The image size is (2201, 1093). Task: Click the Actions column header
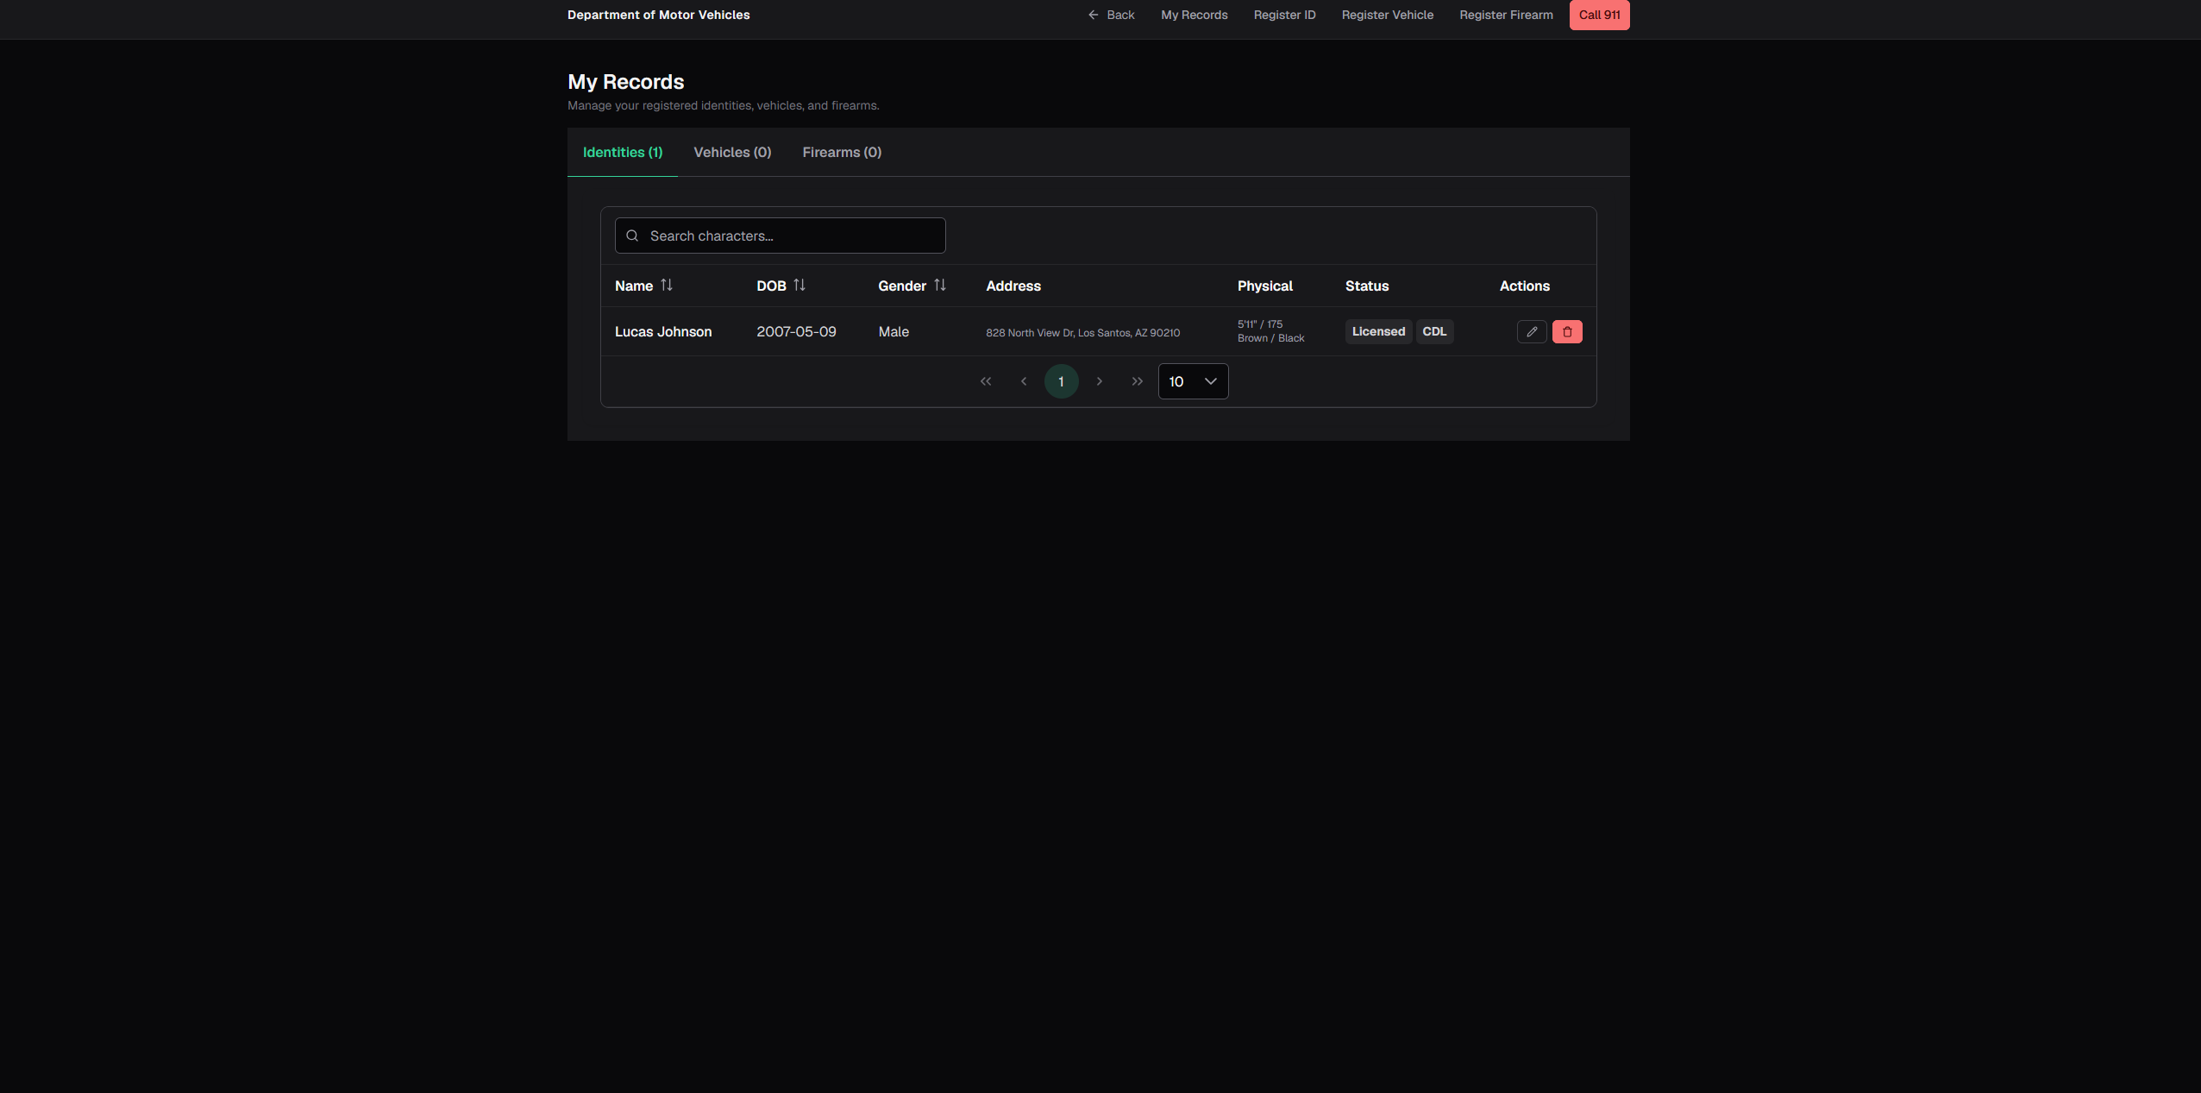[1524, 286]
